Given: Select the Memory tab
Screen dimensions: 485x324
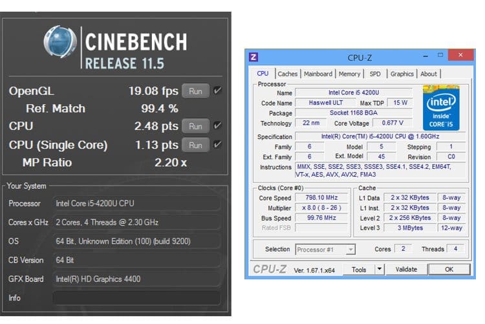Looking at the screenshot, I should pyautogui.click(x=349, y=74).
